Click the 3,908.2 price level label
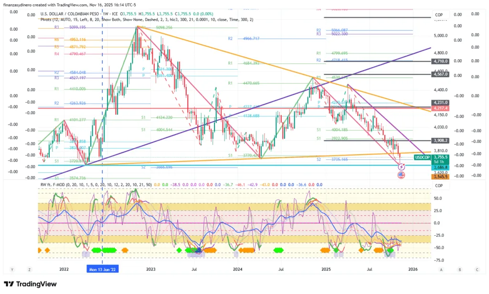Screen dimensions: 489x294 point(440,141)
